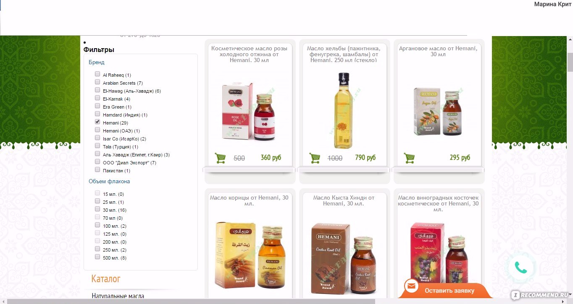Image resolution: width=573 pixels, height=304 pixels.
Task: Open Масло виноградных косточек product title
Action: [x=438, y=203]
